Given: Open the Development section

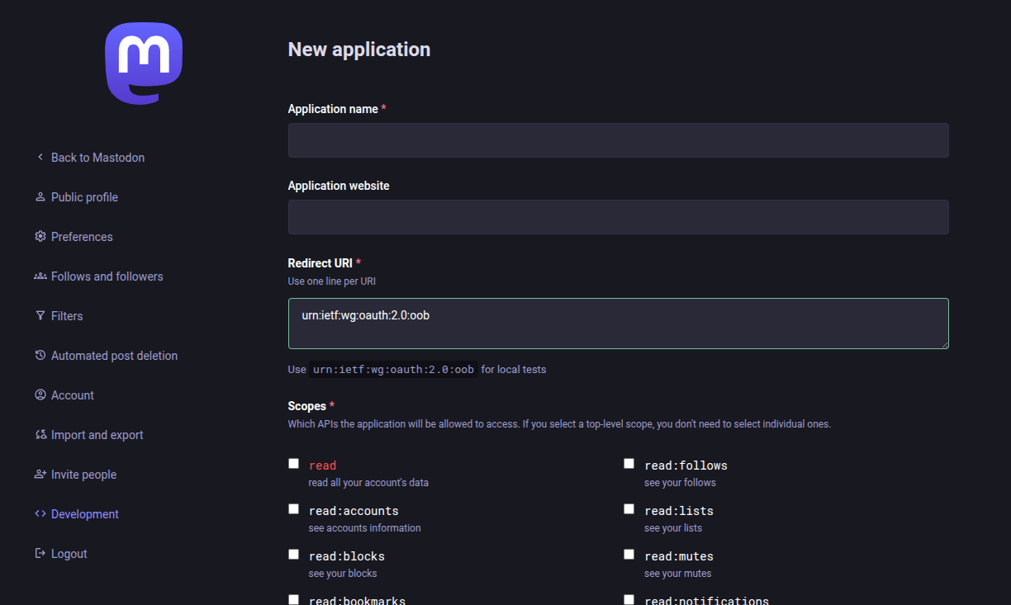Looking at the screenshot, I should coord(84,514).
